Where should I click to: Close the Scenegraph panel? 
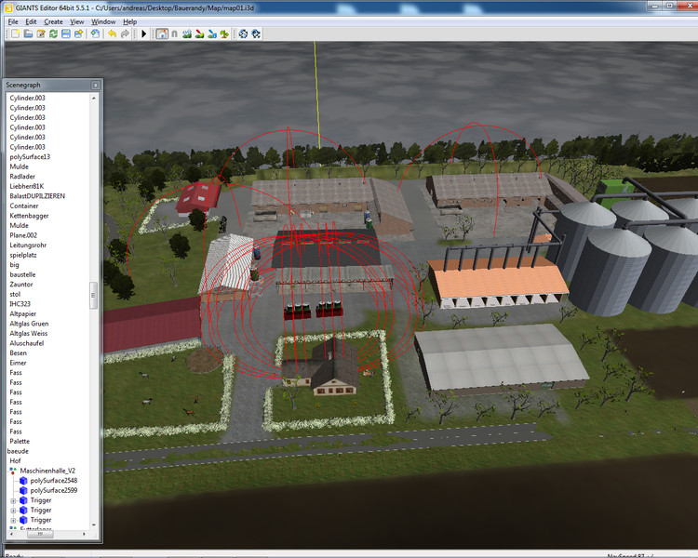tap(95, 85)
